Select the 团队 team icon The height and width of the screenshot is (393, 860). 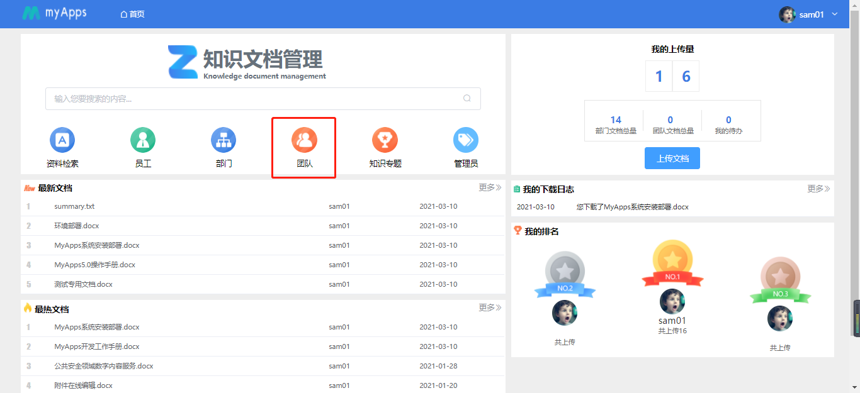click(x=304, y=140)
